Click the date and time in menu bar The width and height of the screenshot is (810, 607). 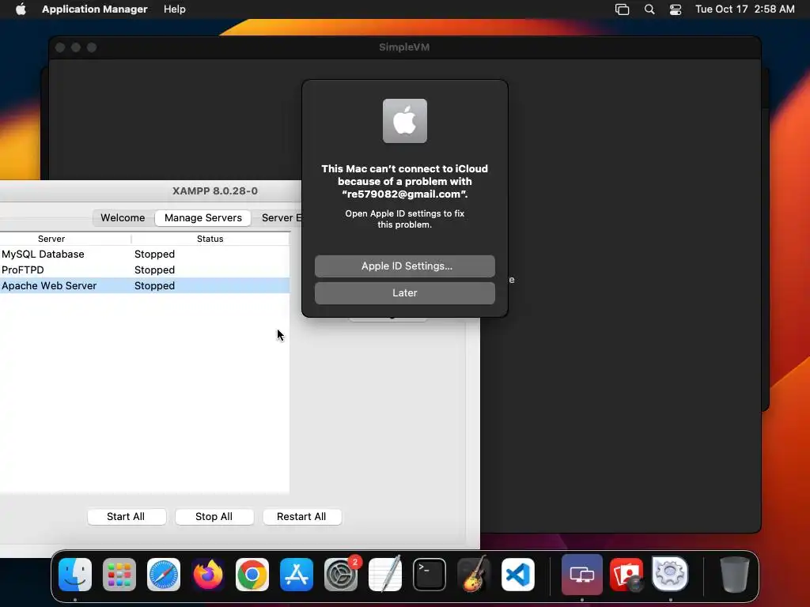tap(744, 9)
